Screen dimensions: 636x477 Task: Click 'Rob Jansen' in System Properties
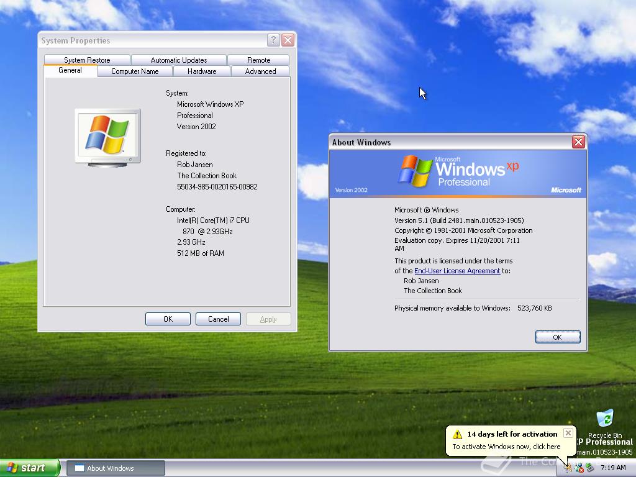(x=194, y=165)
